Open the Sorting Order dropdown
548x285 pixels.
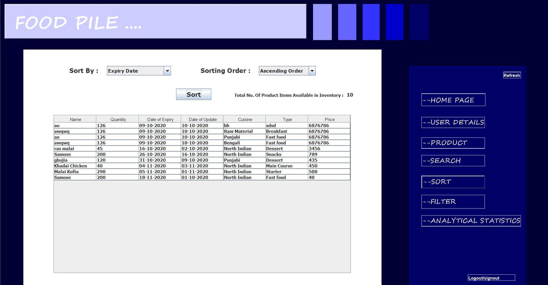point(287,71)
